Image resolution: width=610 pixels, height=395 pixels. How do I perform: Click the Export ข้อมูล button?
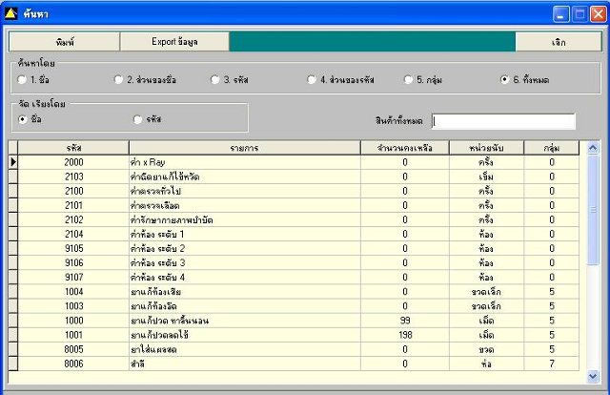pyautogui.click(x=174, y=42)
